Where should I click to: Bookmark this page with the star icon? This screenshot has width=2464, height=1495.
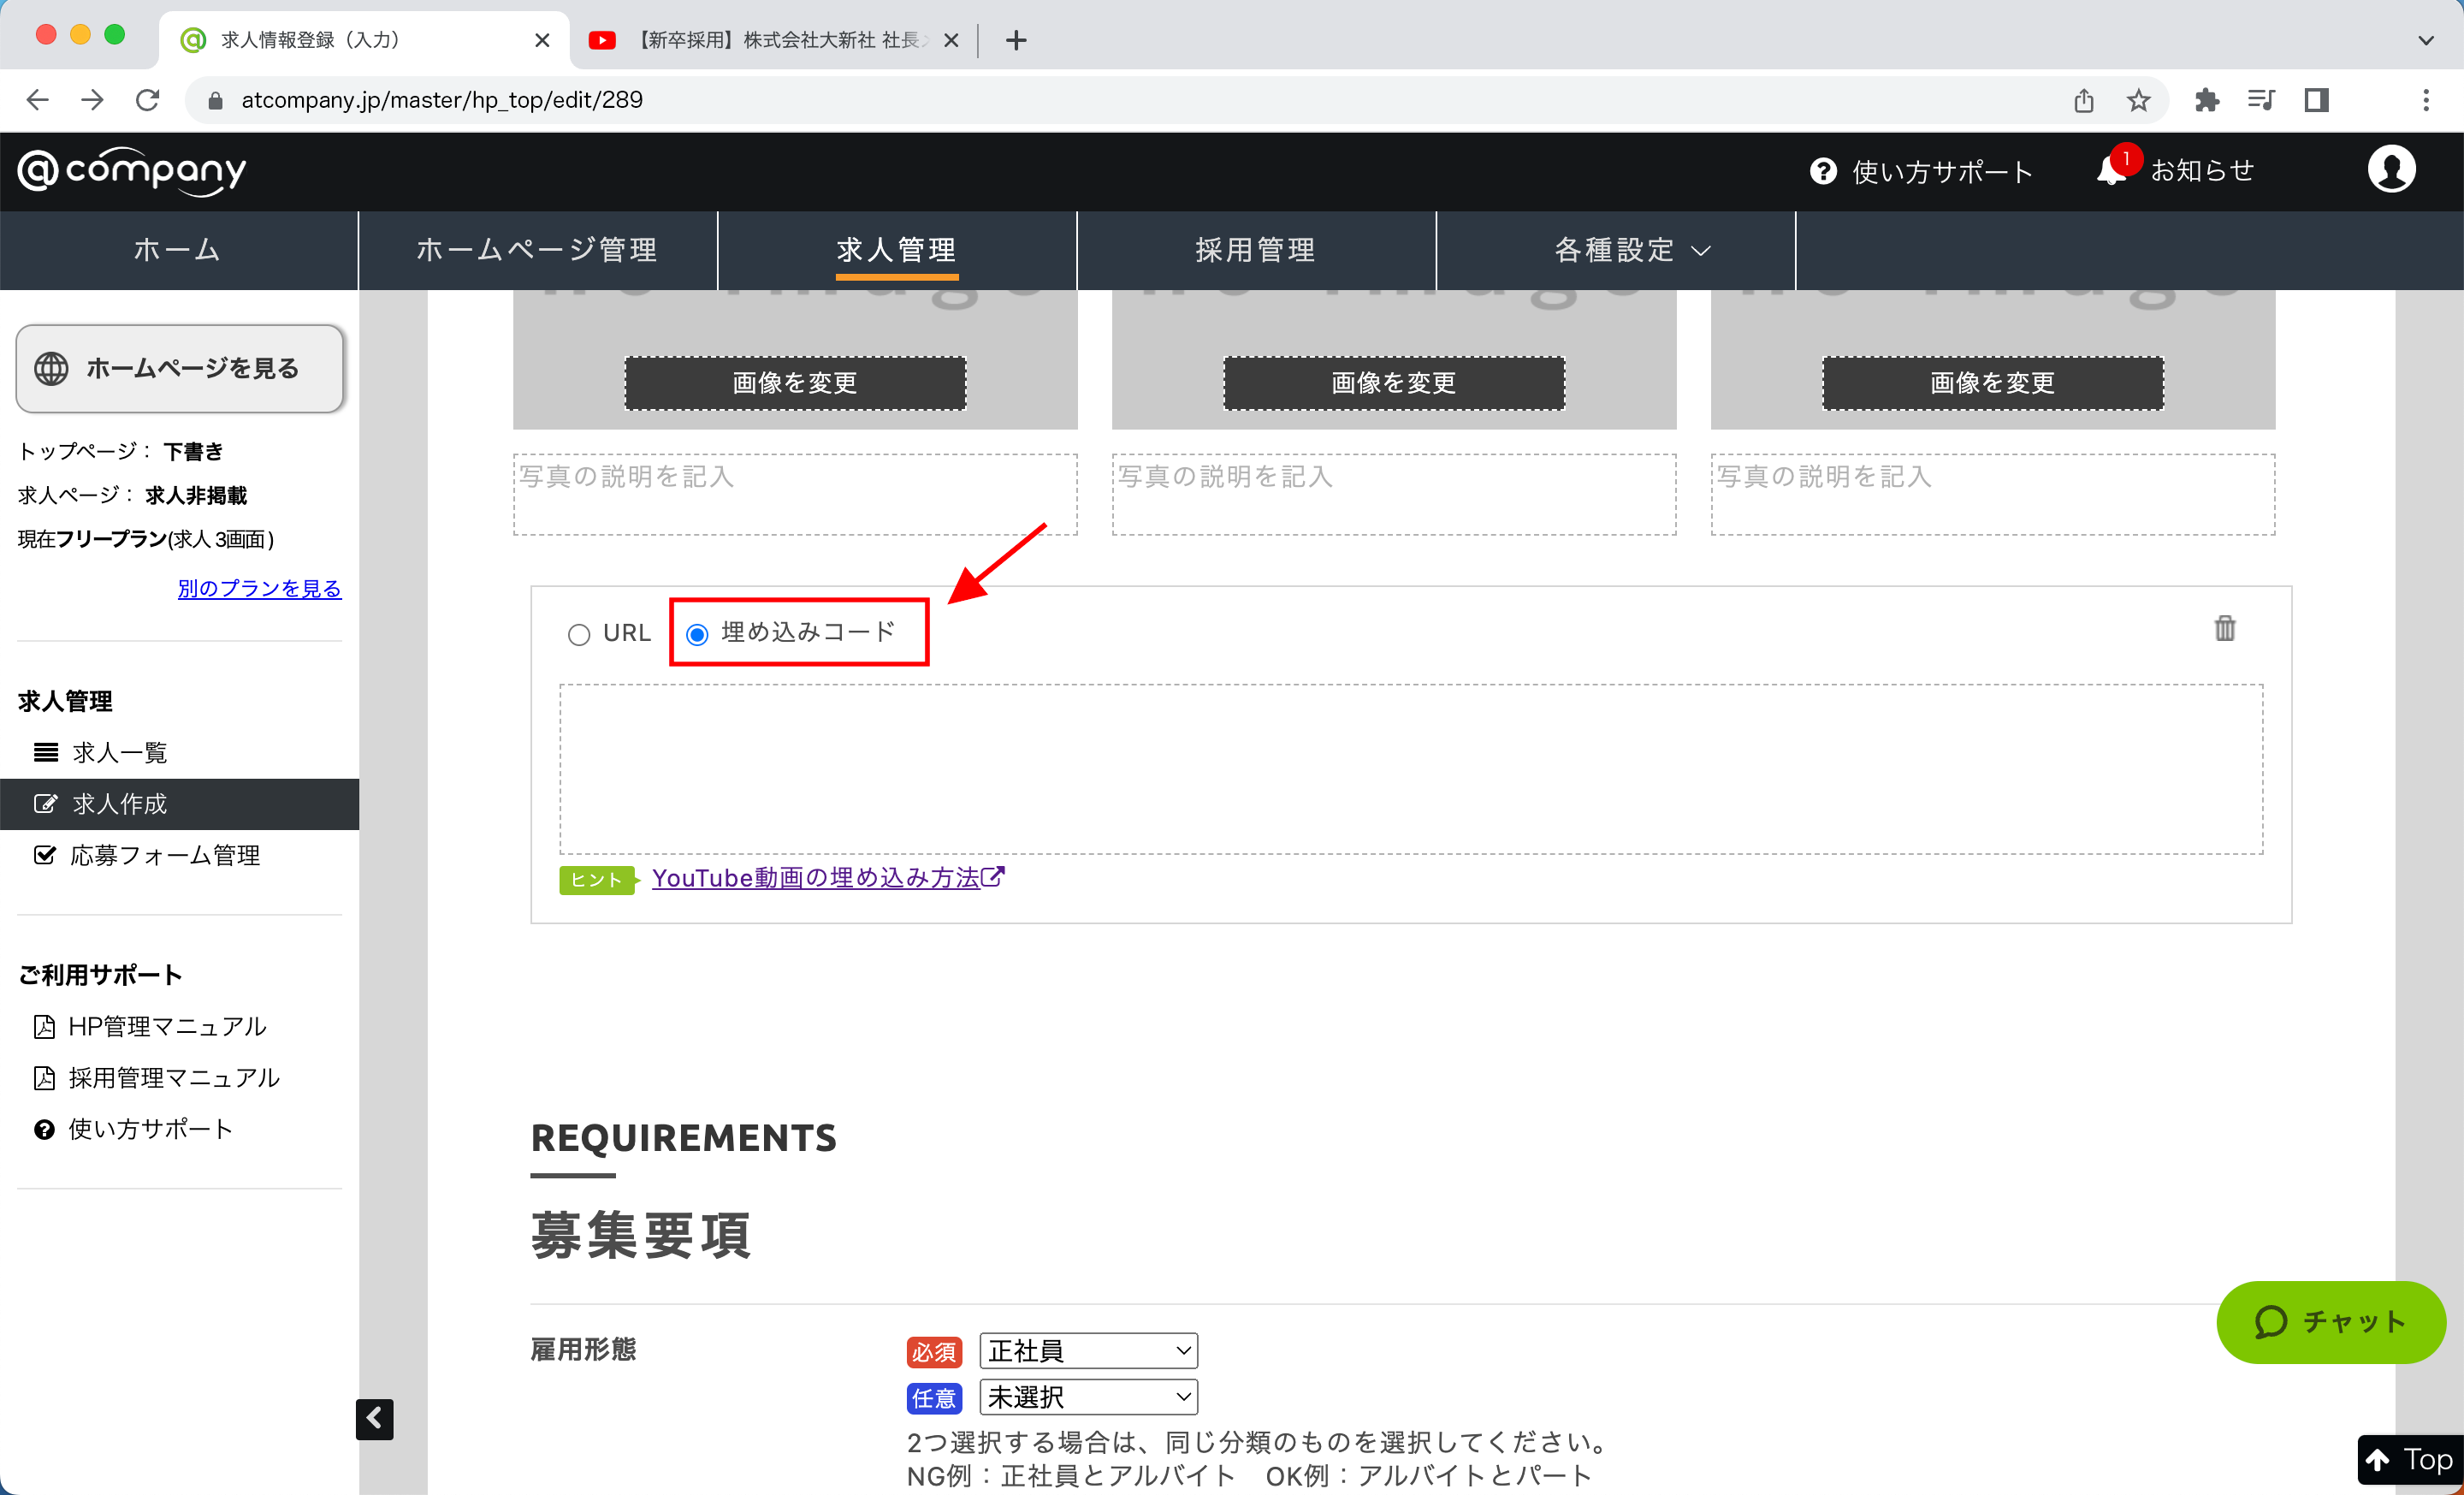[2138, 100]
